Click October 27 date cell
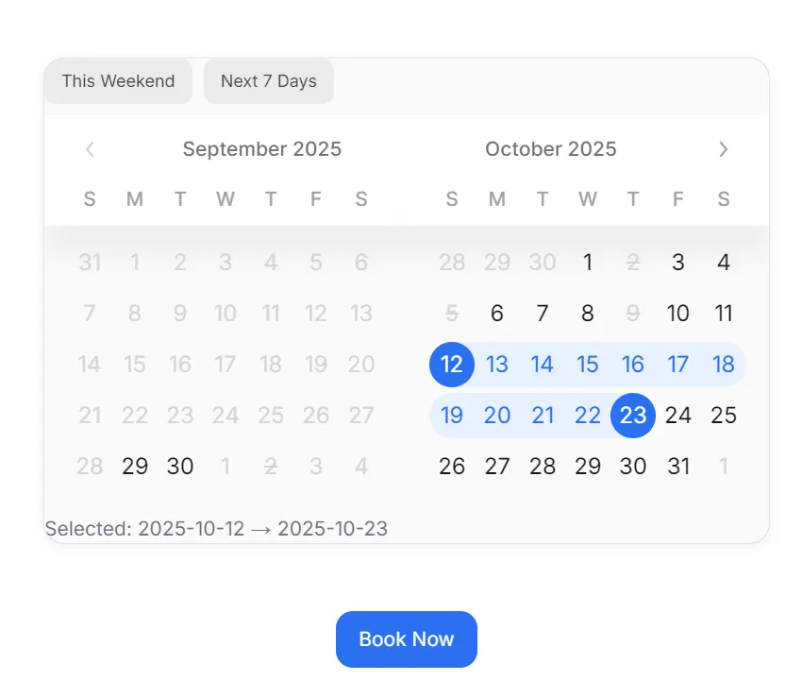Screen dimensions: 802x698 pyautogui.click(x=497, y=467)
